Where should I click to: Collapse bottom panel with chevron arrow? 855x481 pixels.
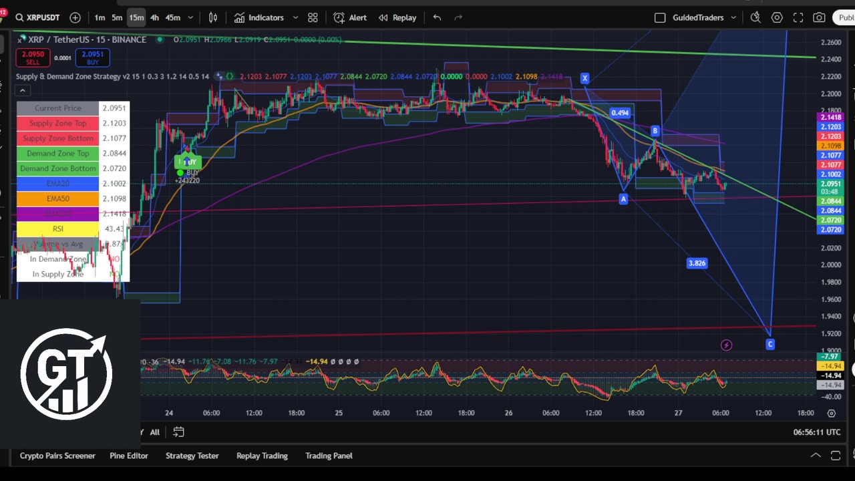click(816, 456)
